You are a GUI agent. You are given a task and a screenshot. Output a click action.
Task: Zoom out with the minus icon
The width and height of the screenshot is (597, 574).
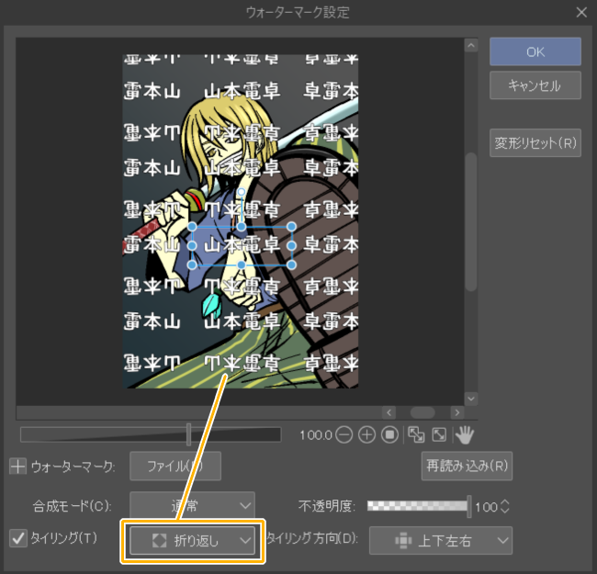[x=344, y=434]
